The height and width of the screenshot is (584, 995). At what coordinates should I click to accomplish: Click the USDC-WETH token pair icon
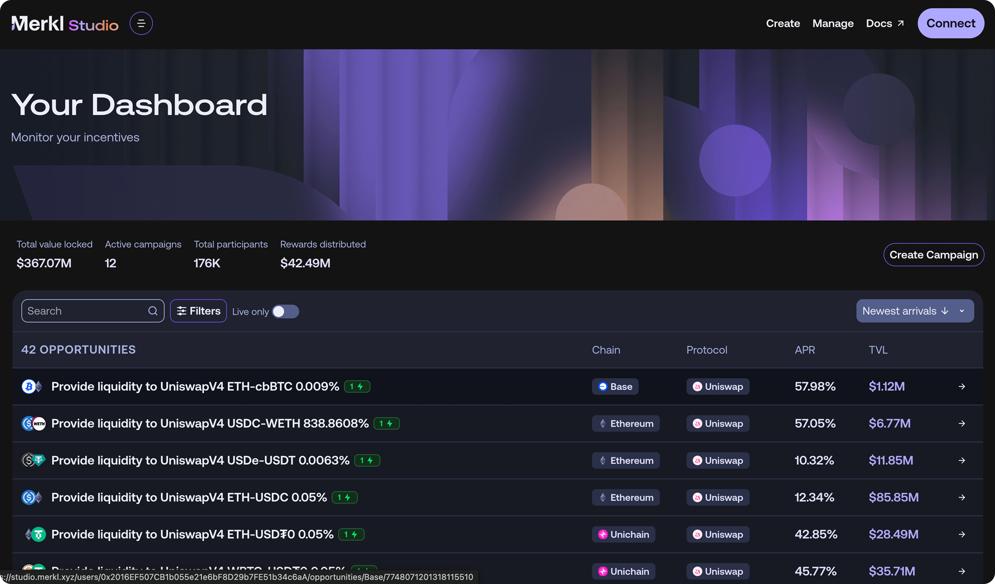coord(33,423)
